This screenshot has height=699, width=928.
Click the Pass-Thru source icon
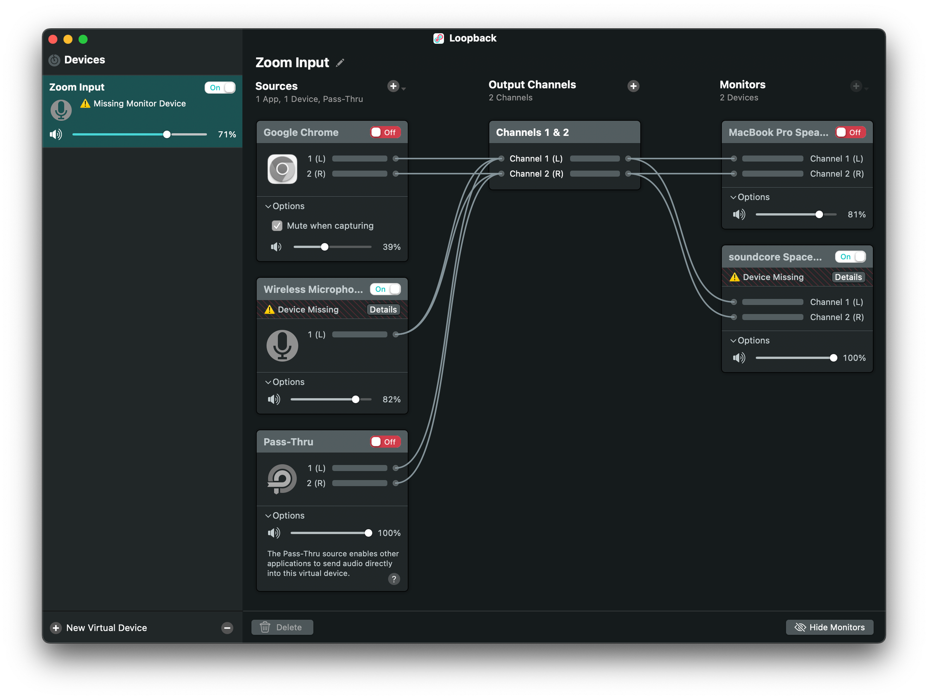point(282,479)
